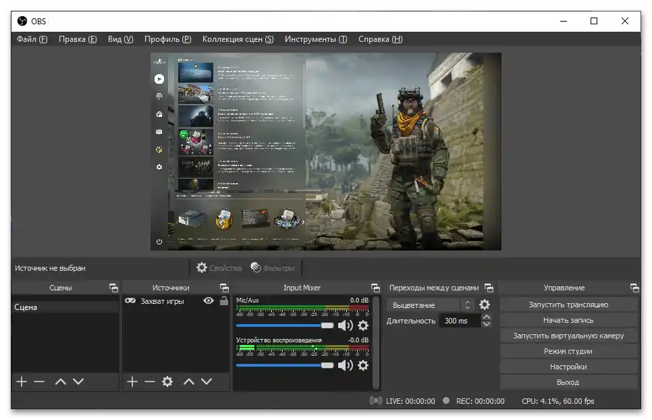The width and height of the screenshot is (652, 420).
Task: Open the Инструменты menu
Action: 316,39
